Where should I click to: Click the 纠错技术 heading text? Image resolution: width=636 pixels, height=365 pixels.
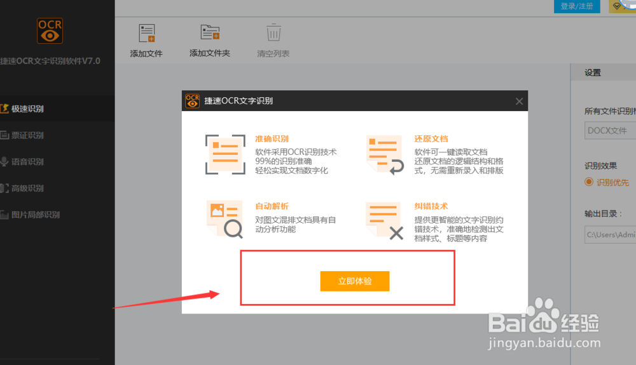tap(431, 206)
